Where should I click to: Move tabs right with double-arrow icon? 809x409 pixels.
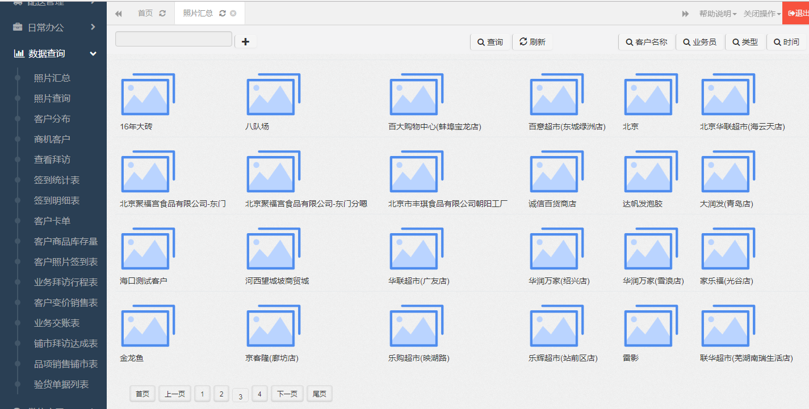pos(685,14)
